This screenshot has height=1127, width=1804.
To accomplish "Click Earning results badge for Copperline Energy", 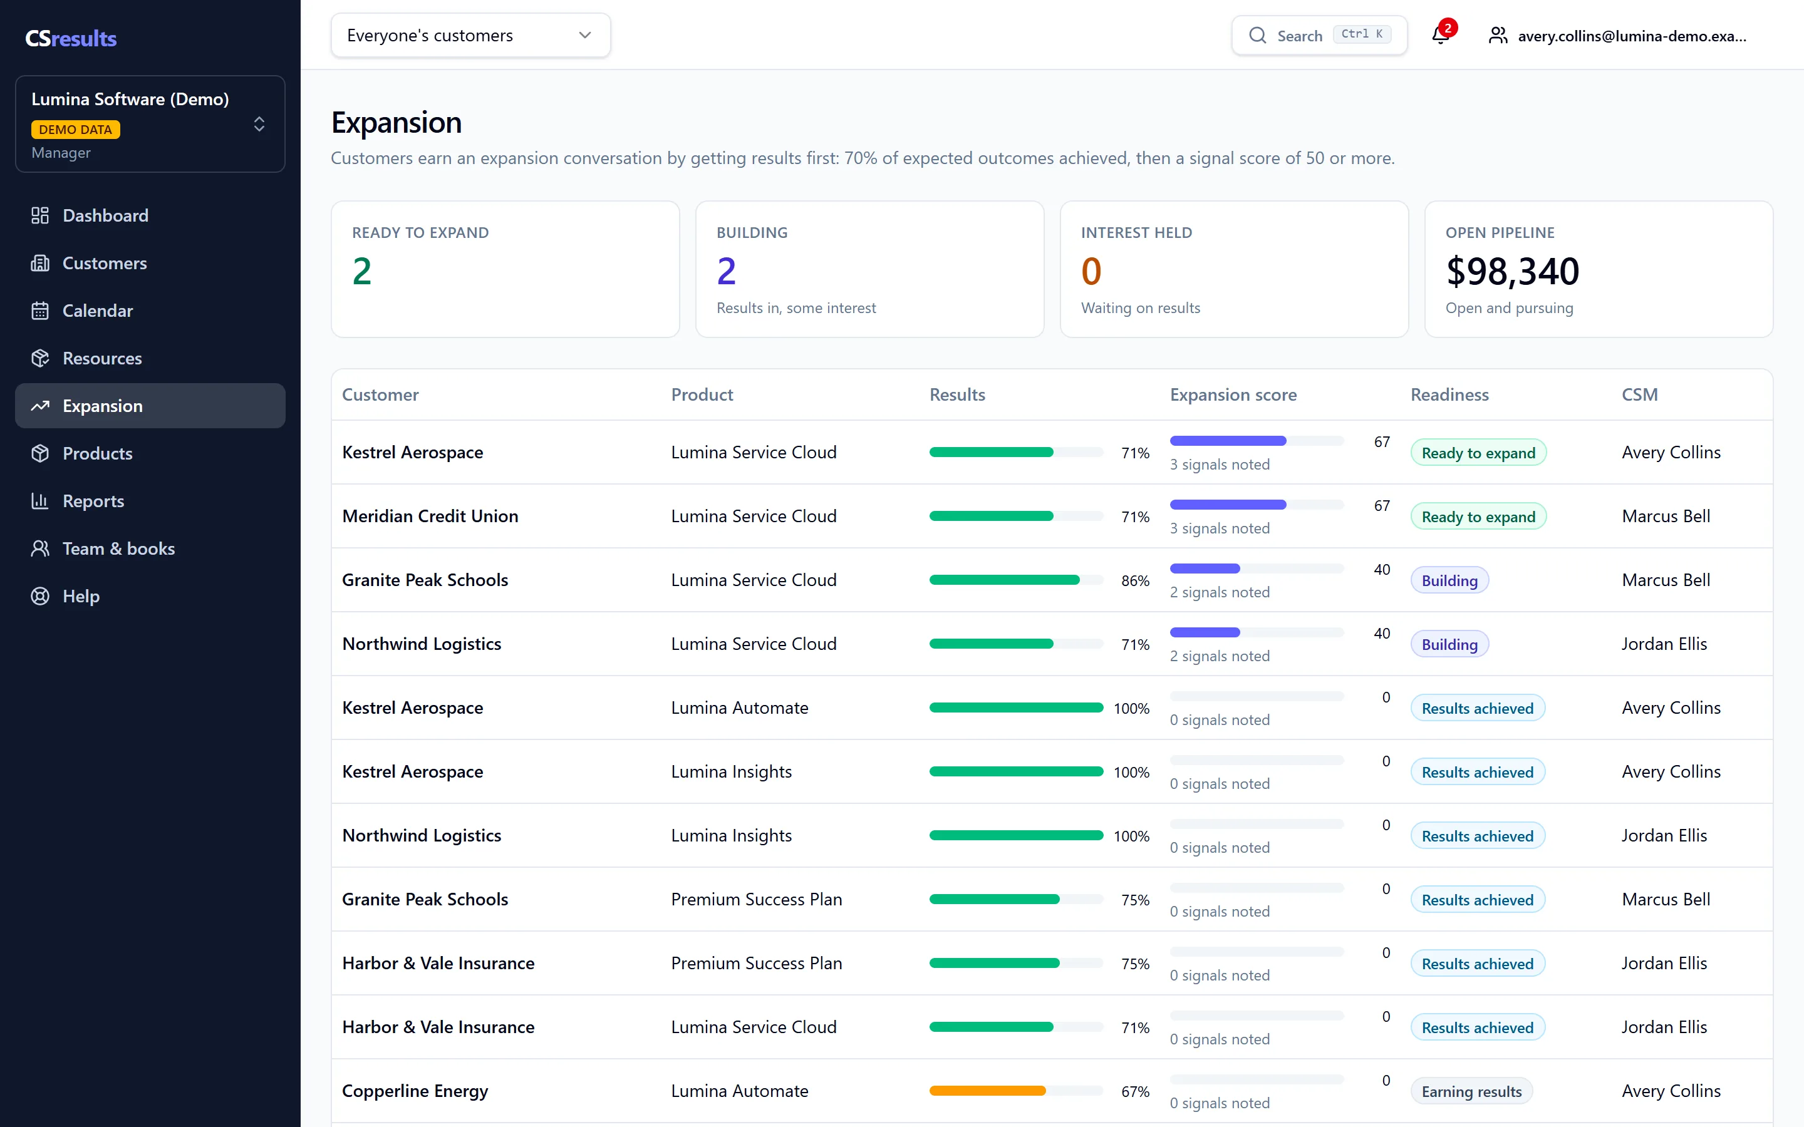I will click(x=1471, y=1091).
